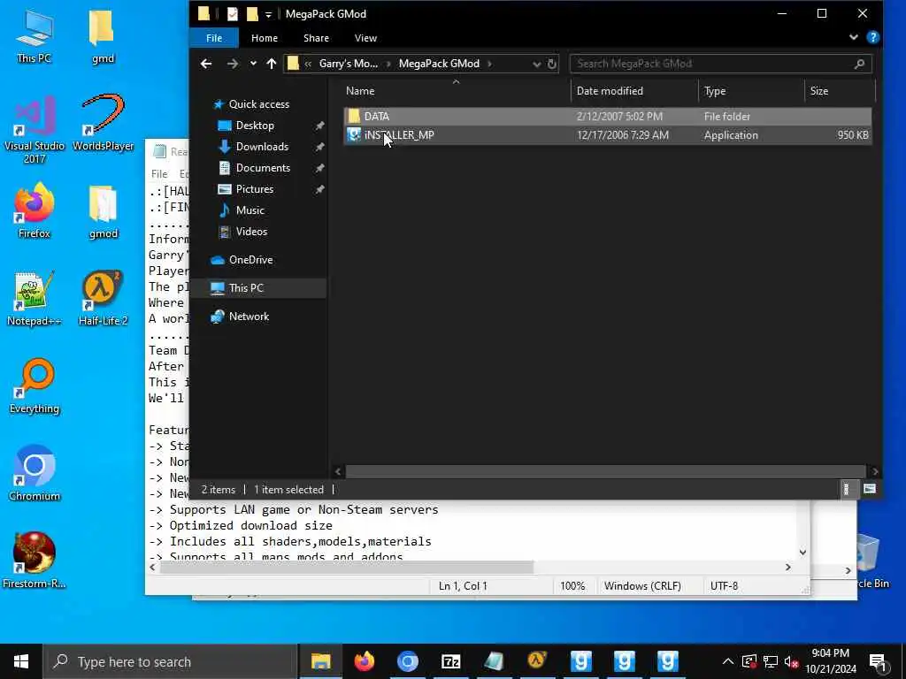Open the This PC desktop icon

34,35
